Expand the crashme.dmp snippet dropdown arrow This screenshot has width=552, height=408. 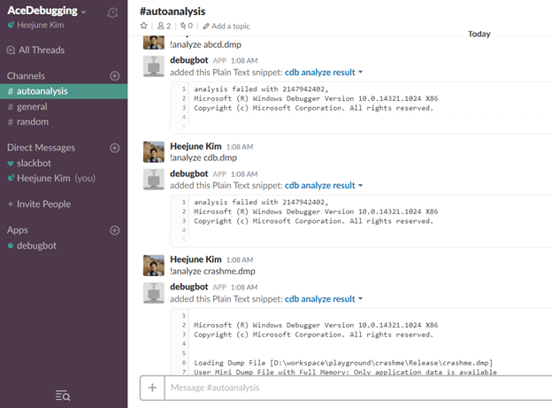pyautogui.click(x=361, y=299)
